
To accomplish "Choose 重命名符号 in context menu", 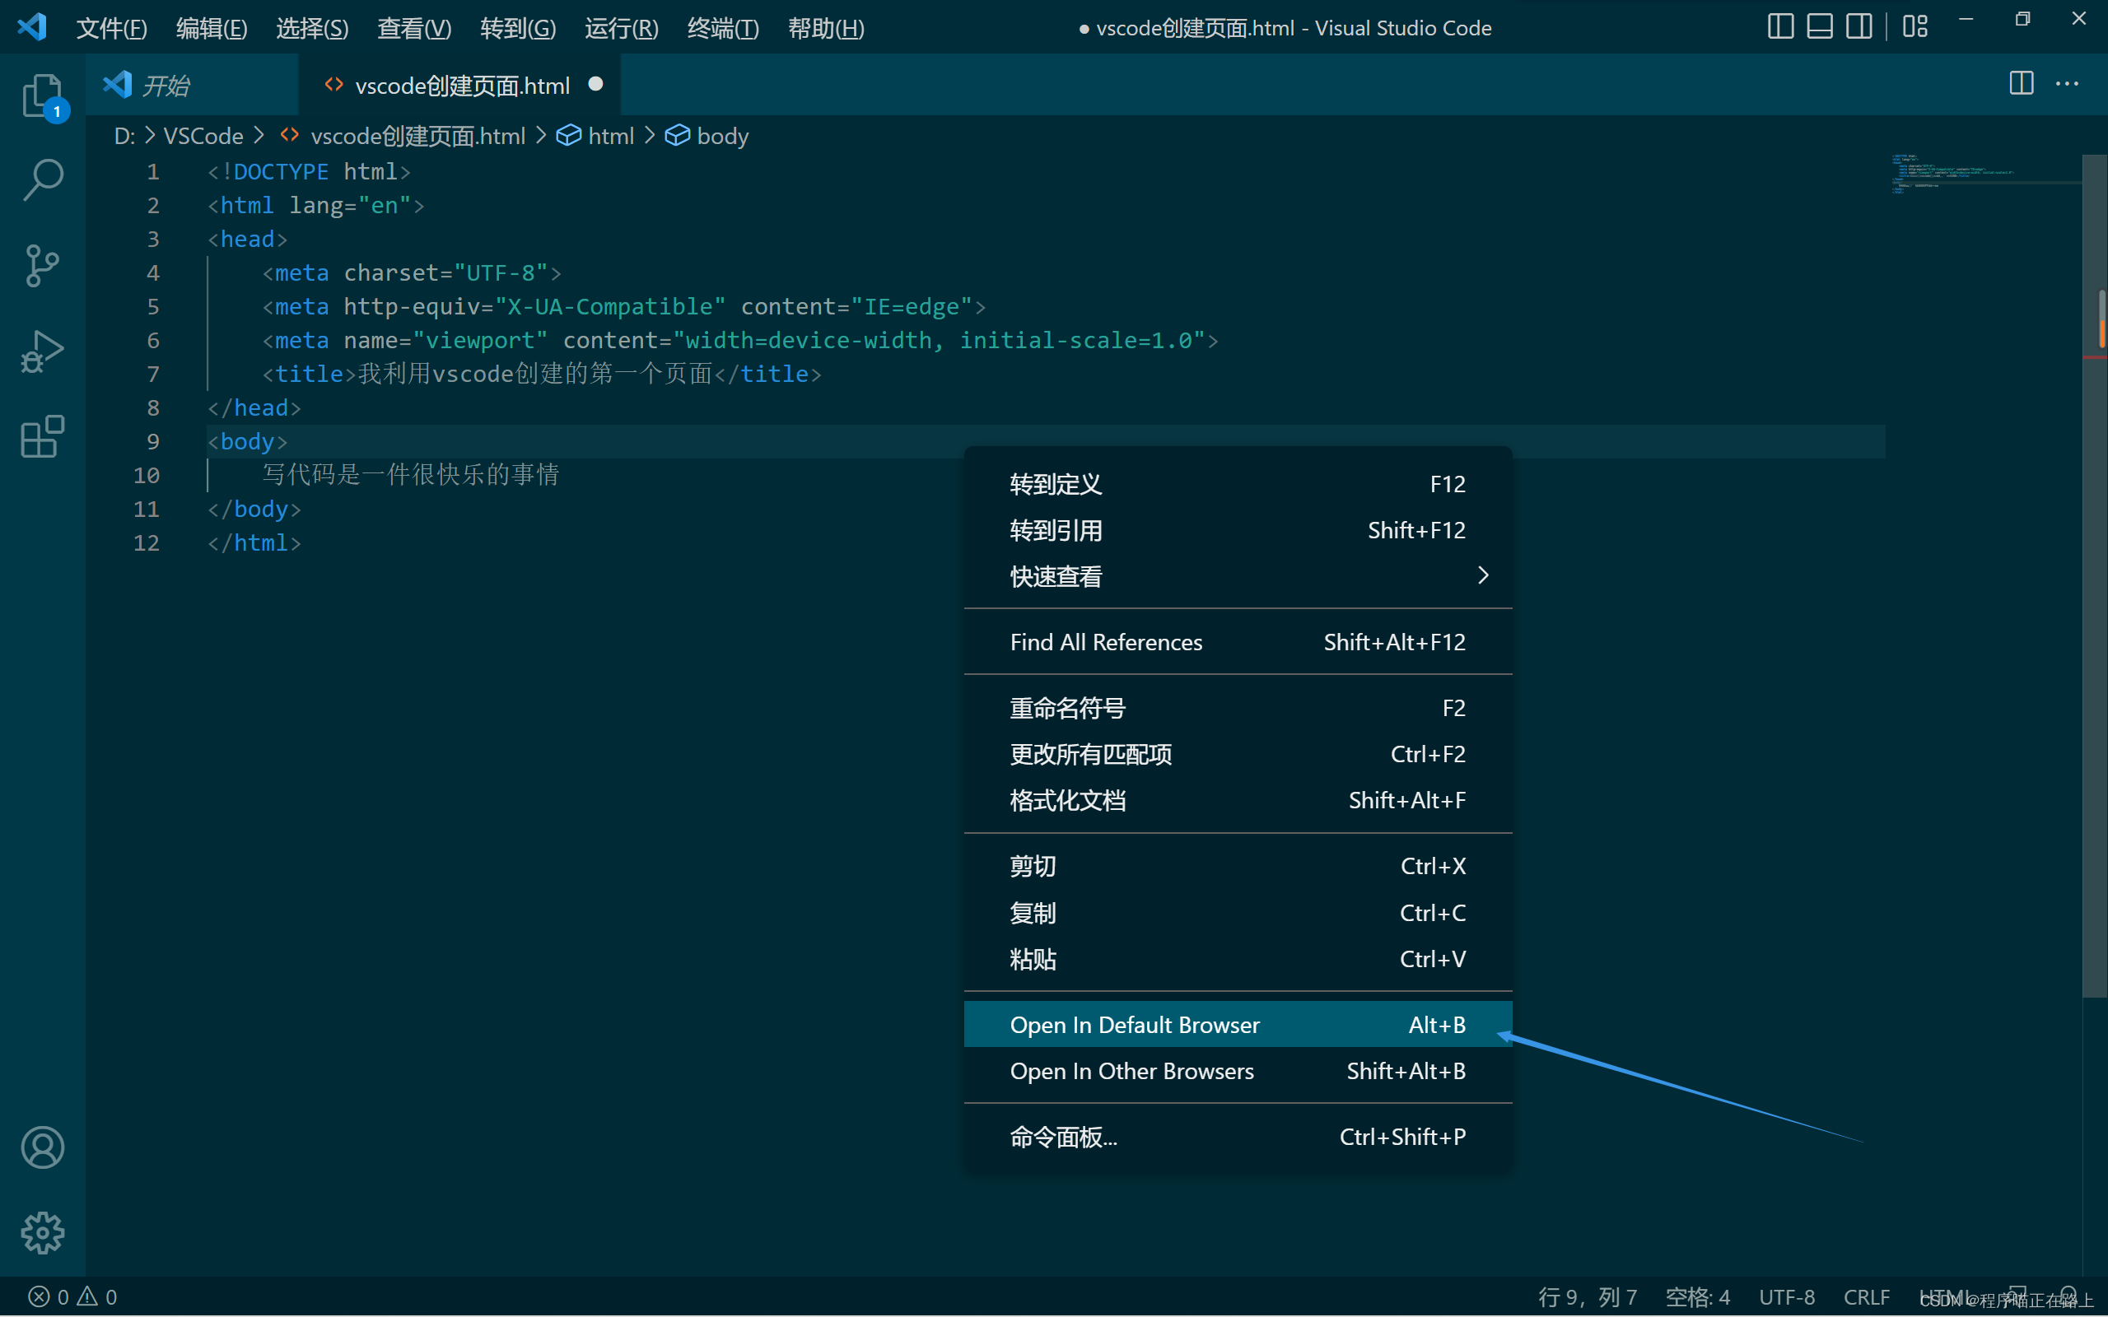I will pyautogui.click(x=1238, y=708).
